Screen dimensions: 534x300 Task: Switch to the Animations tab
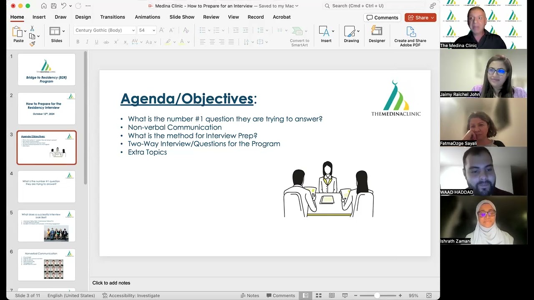pos(147,17)
